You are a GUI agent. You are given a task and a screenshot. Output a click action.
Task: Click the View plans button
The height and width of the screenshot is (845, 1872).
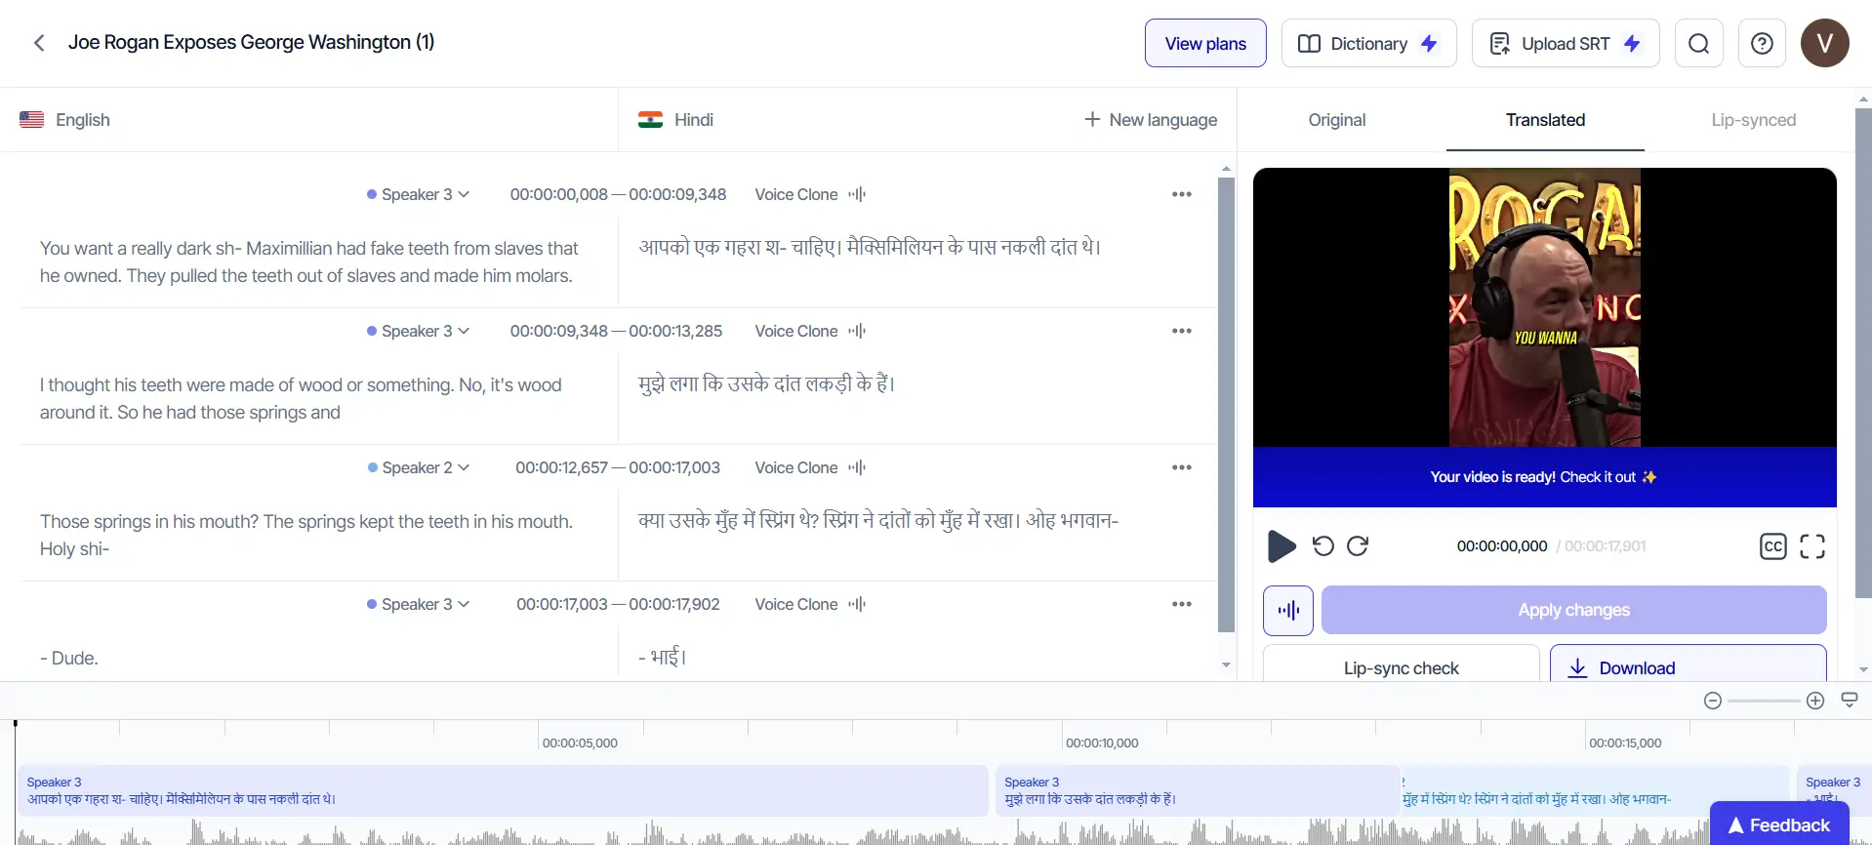pos(1205,44)
